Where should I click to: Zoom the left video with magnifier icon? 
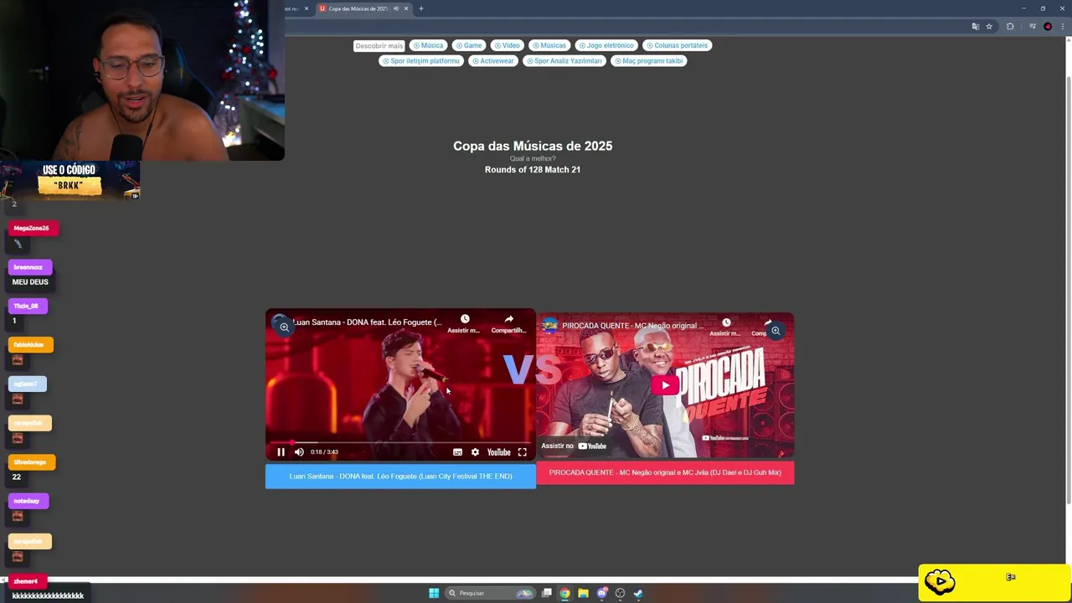pos(285,327)
